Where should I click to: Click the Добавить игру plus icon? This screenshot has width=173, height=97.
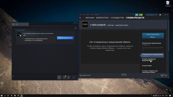point(81,75)
